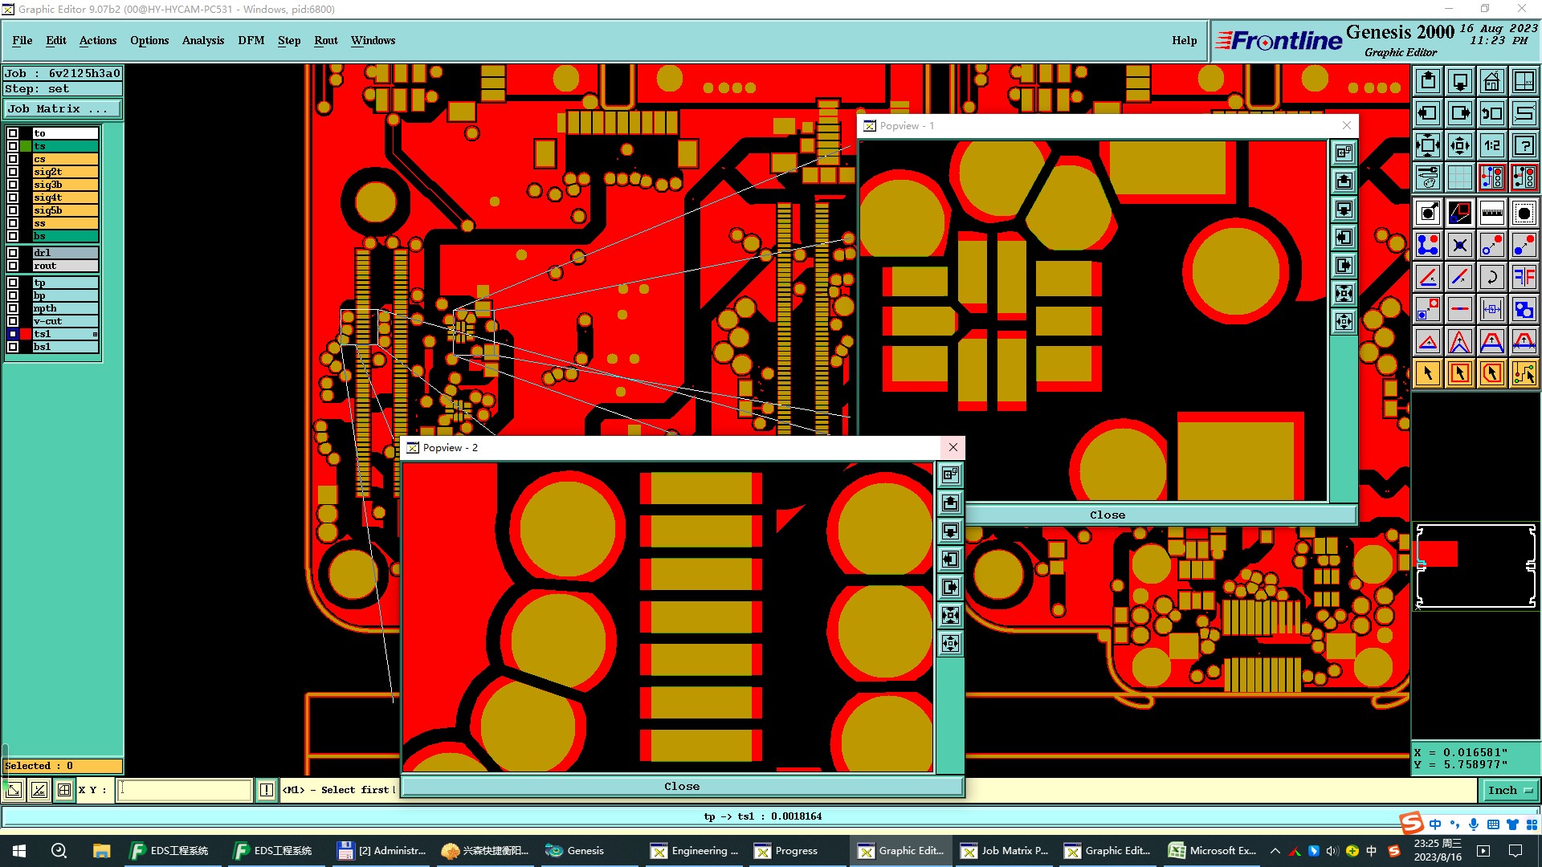Click the red ts1 color swatch

26,334
